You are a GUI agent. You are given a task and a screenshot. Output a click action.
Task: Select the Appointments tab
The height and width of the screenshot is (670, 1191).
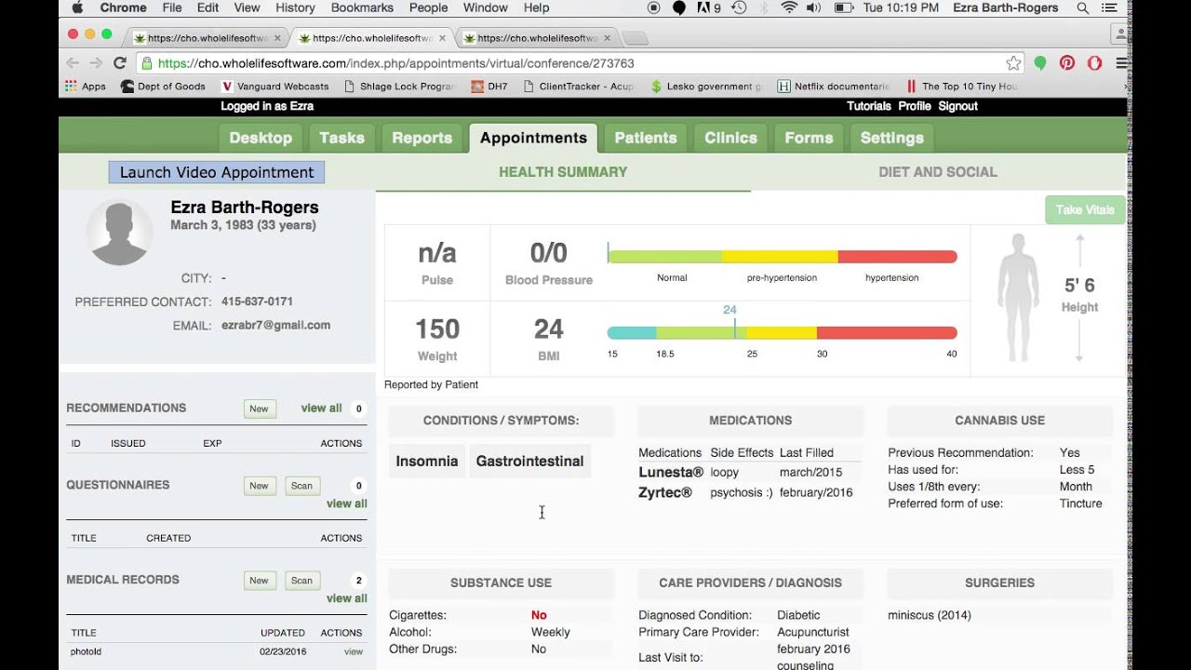[x=533, y=138]
